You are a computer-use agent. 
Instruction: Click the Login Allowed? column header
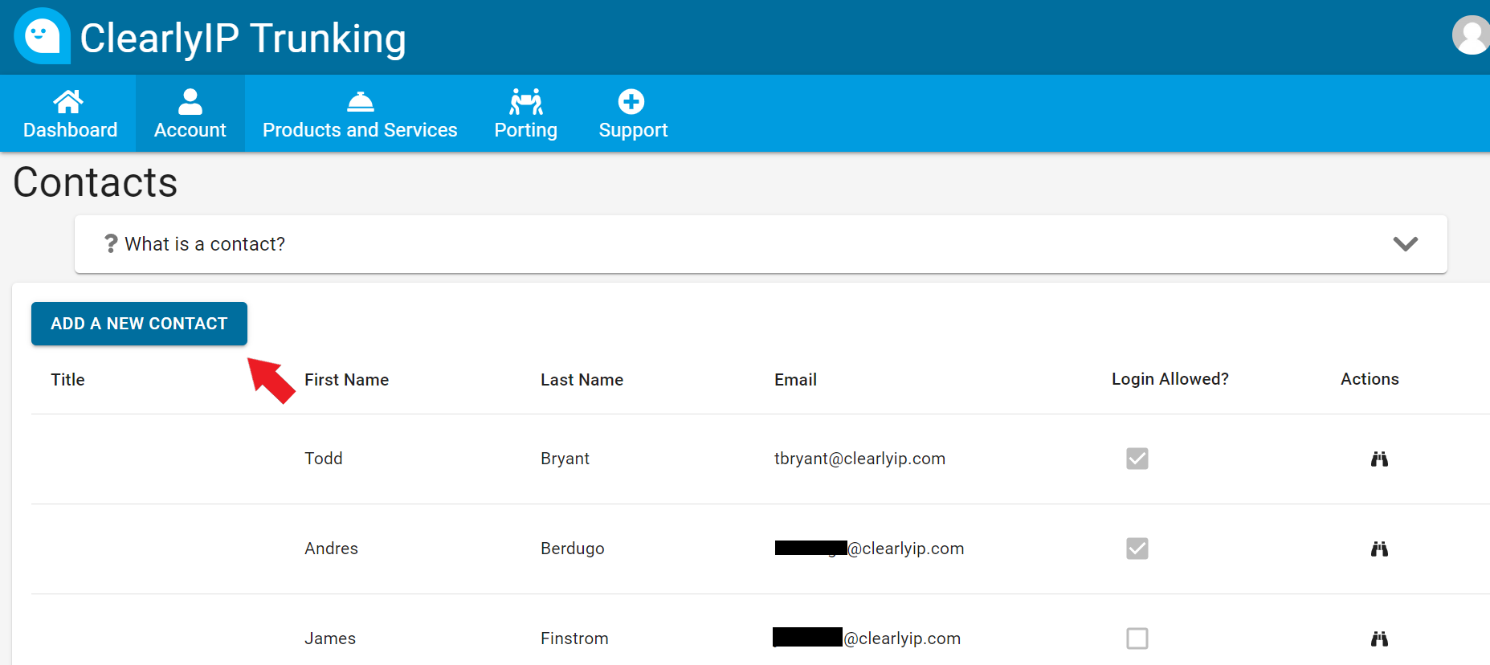point(1170,379)
